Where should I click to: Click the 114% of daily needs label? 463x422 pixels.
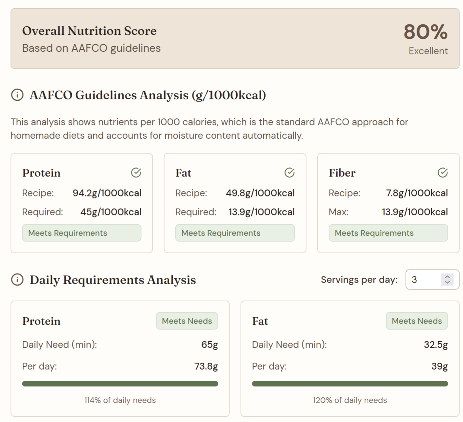(x=120, y=400)
